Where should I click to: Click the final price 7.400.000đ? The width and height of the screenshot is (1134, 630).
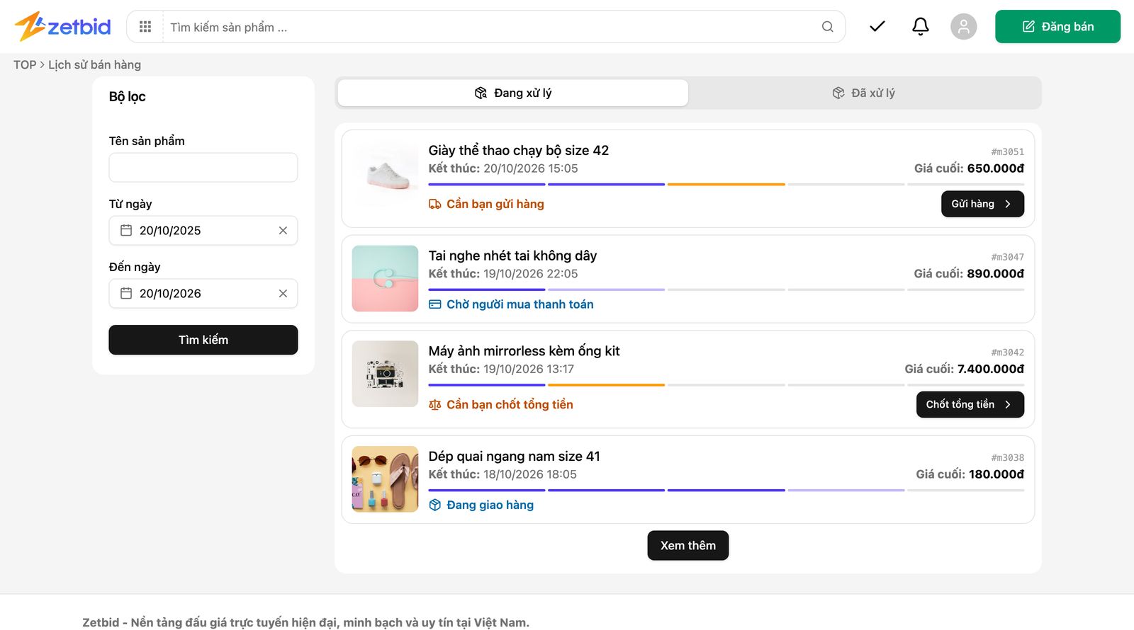991,369
